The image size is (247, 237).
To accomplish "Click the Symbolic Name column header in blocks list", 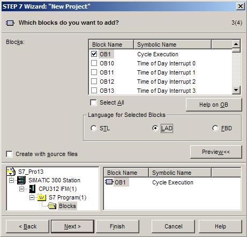I will click(x=173, y=45).
